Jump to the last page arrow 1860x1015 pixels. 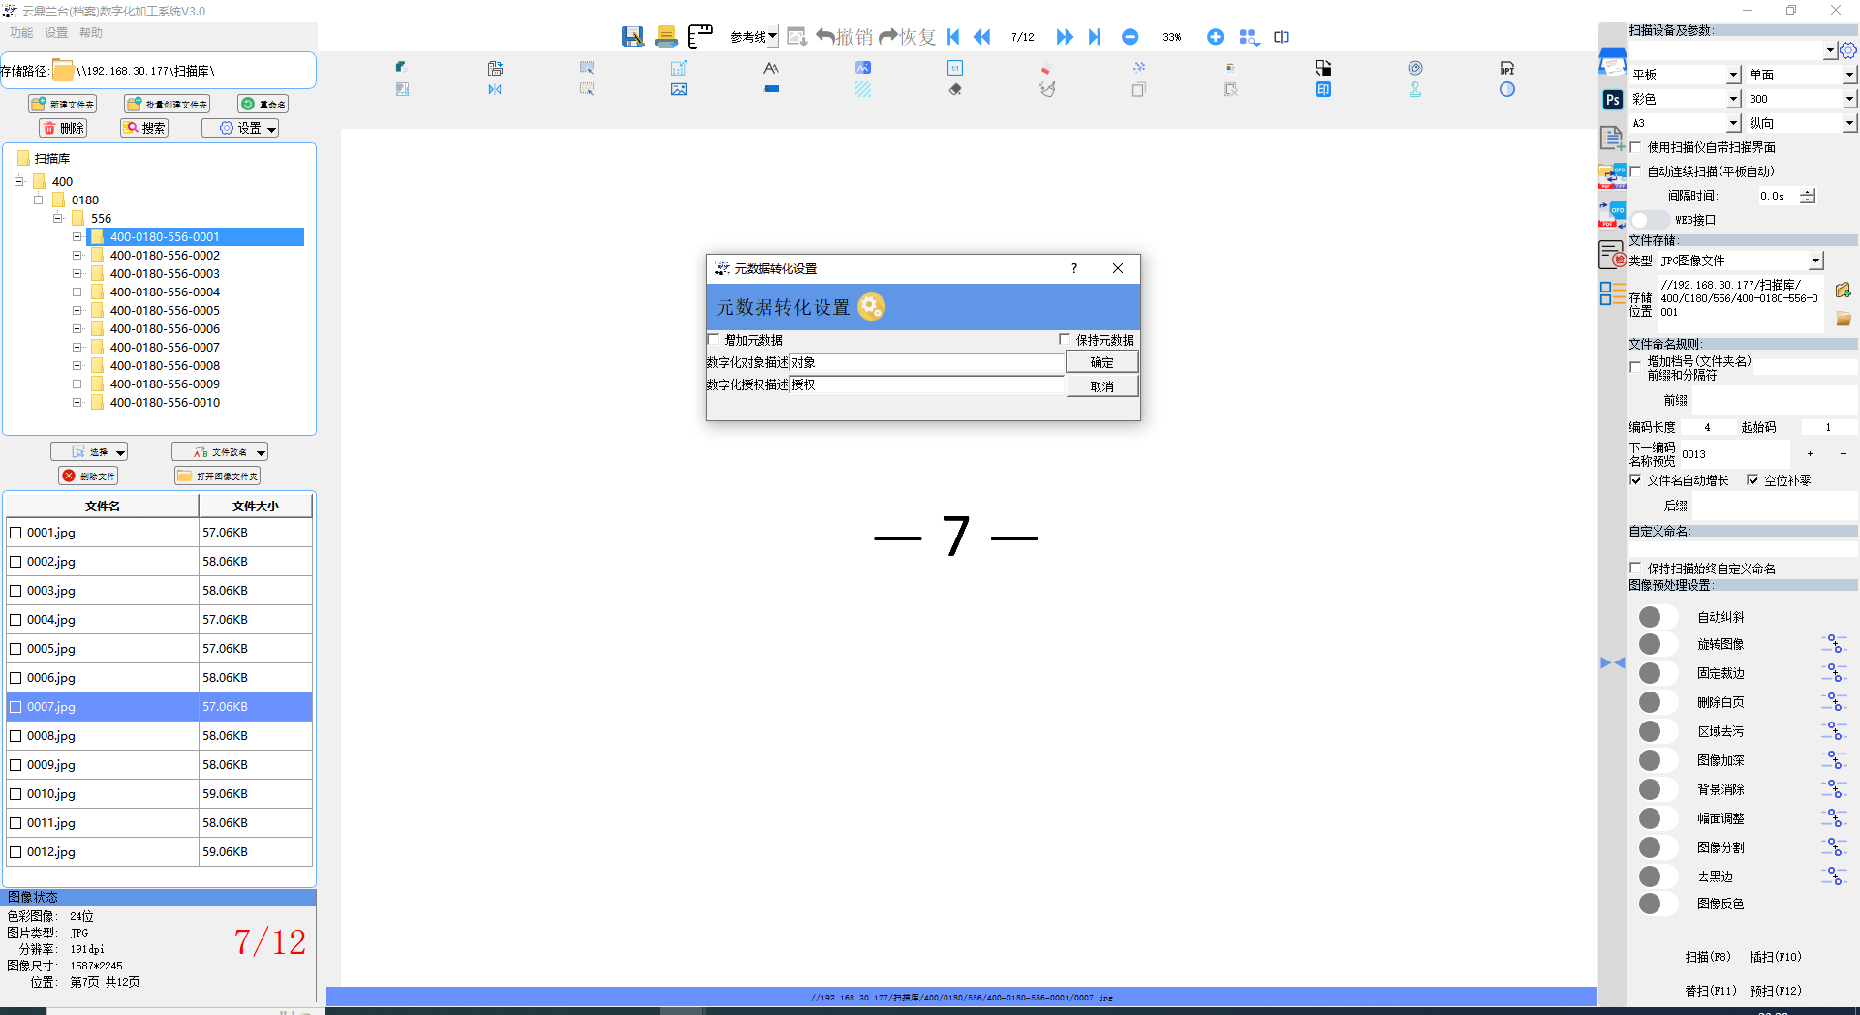1095,37
